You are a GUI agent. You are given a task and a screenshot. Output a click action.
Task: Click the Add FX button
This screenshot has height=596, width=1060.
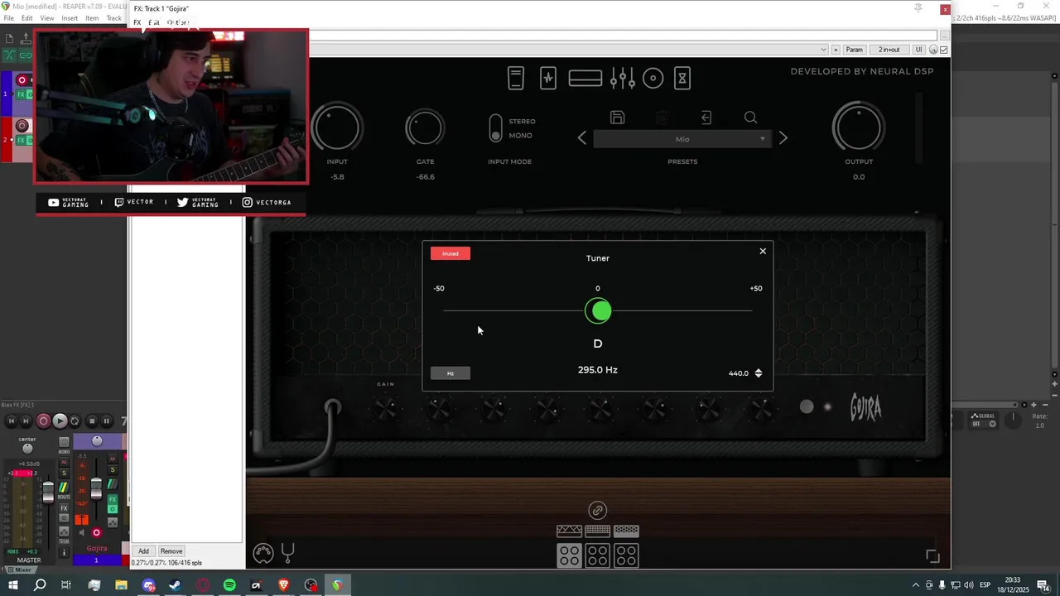pyautogui.click(x=143, y=551)
